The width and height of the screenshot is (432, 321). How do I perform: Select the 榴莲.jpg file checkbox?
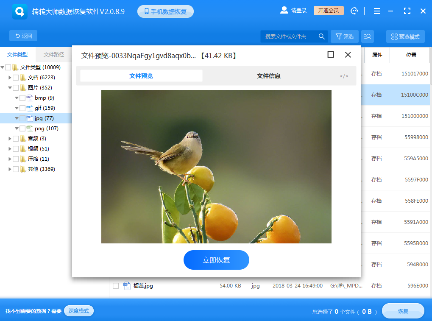tap(115, 286)
